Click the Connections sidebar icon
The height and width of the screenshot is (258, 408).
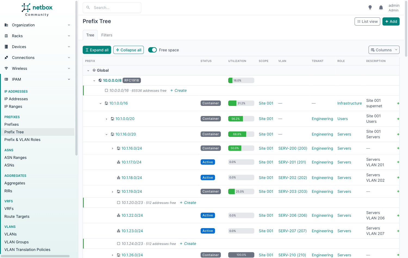pos(6,58)
